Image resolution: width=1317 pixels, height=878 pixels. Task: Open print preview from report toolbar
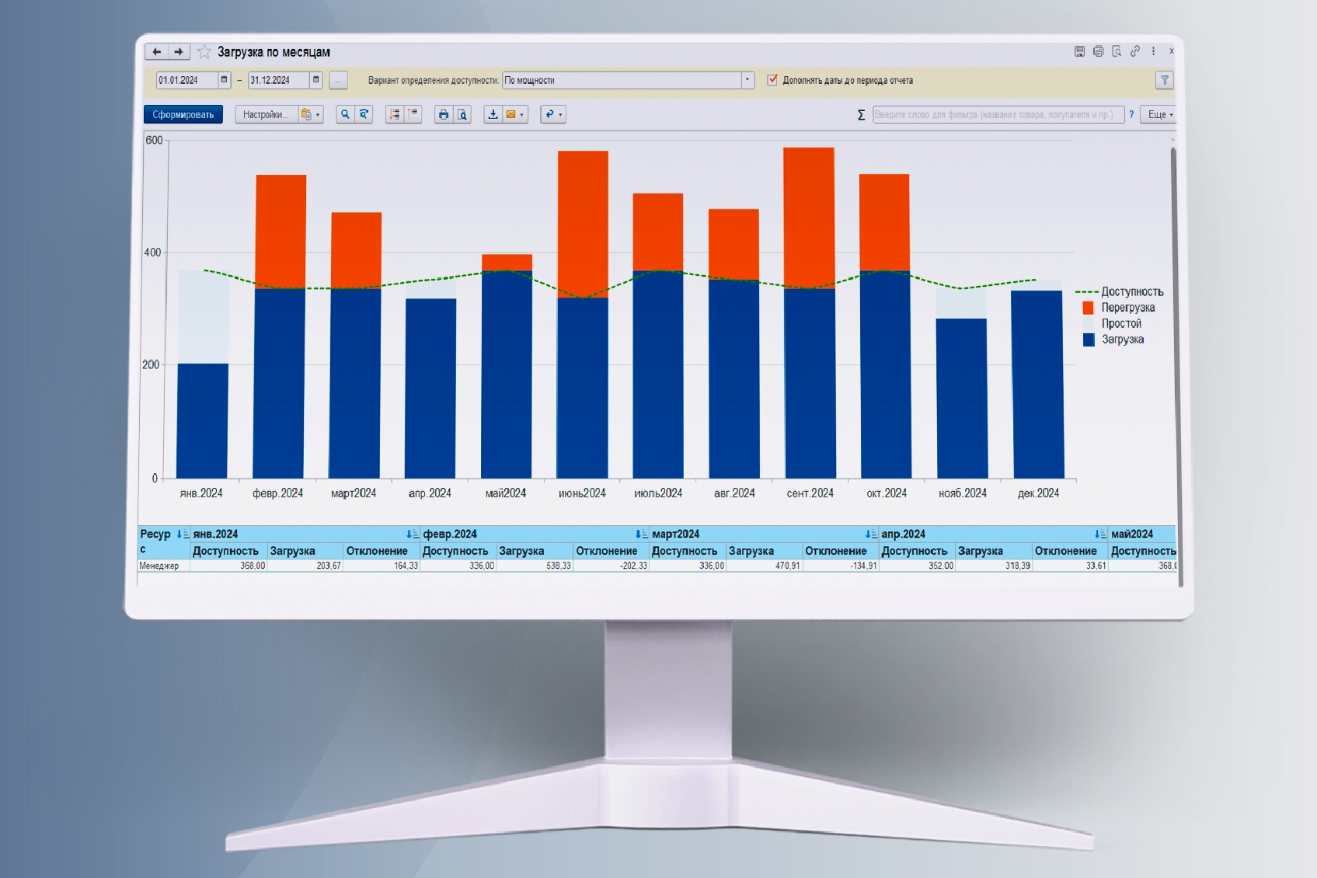[x=462, y=114]
